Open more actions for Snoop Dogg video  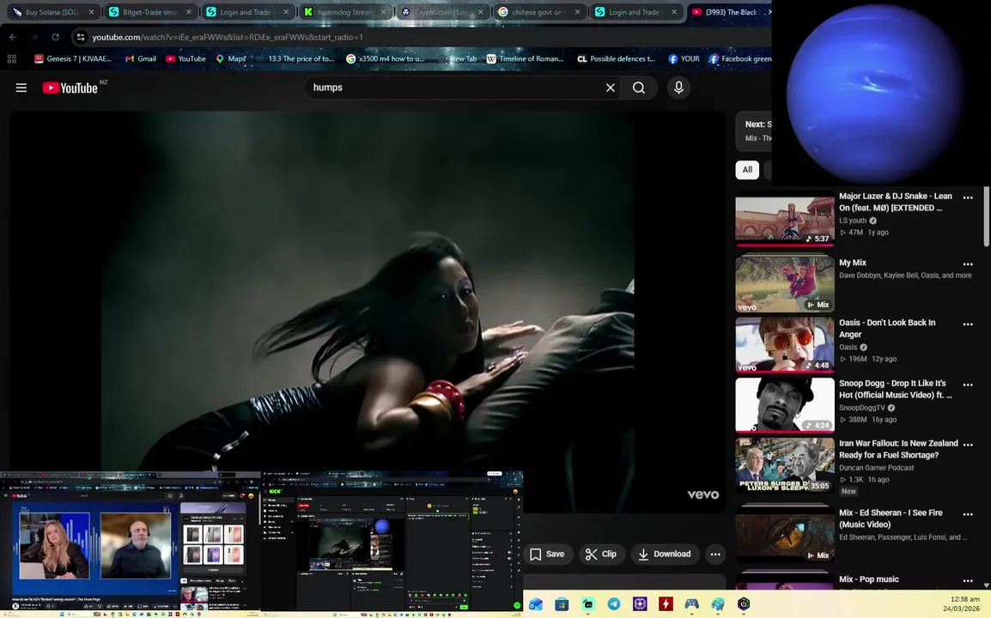pyautogui.click(x=968, y=385)
